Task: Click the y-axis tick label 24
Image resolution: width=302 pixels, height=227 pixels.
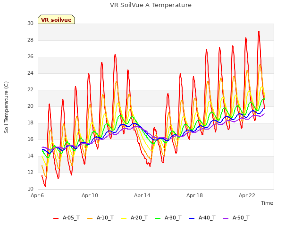Action: click(x=30, y=73)
